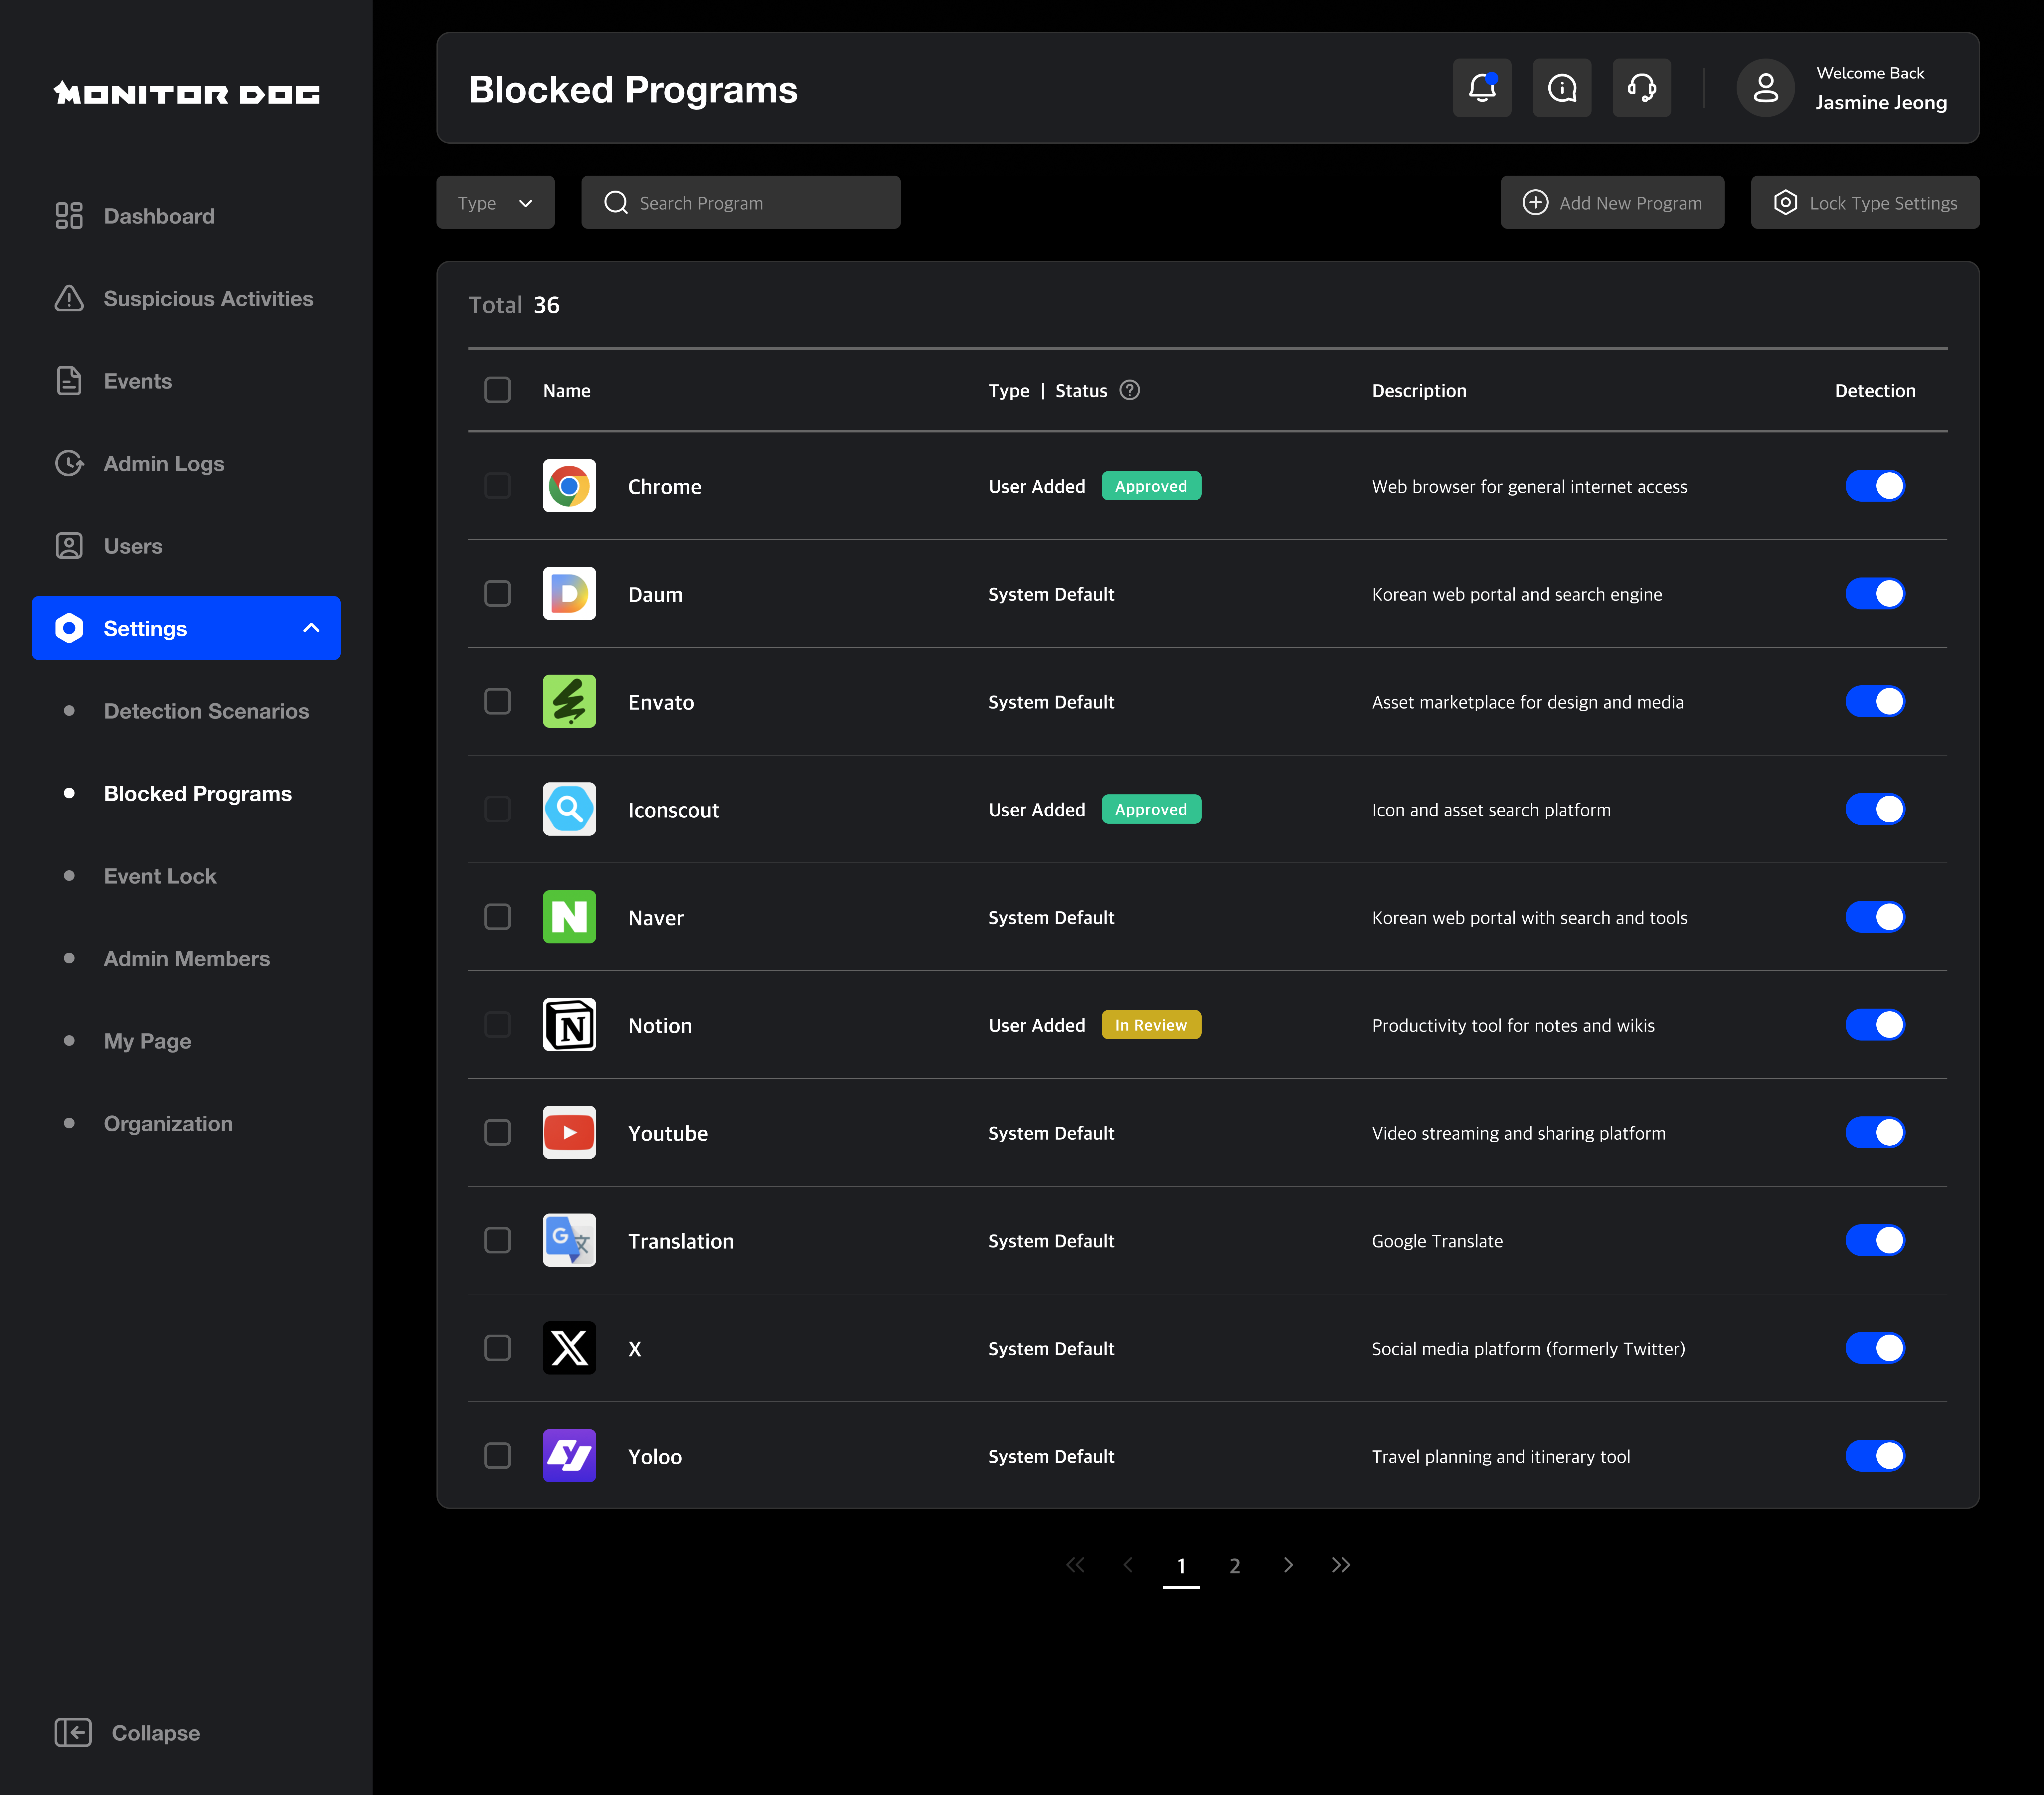Open Suspicious Activities in sidebar
The width and height of the screenshot is (2044, 1795).
coord(208,299)
